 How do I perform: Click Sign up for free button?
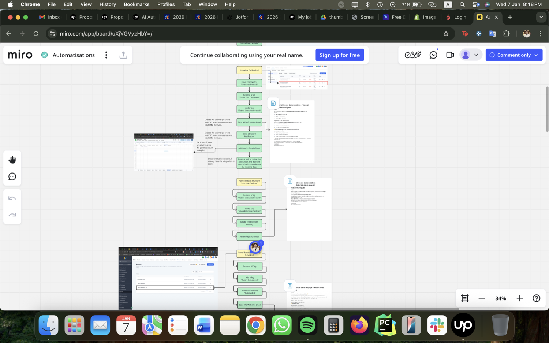340,55
